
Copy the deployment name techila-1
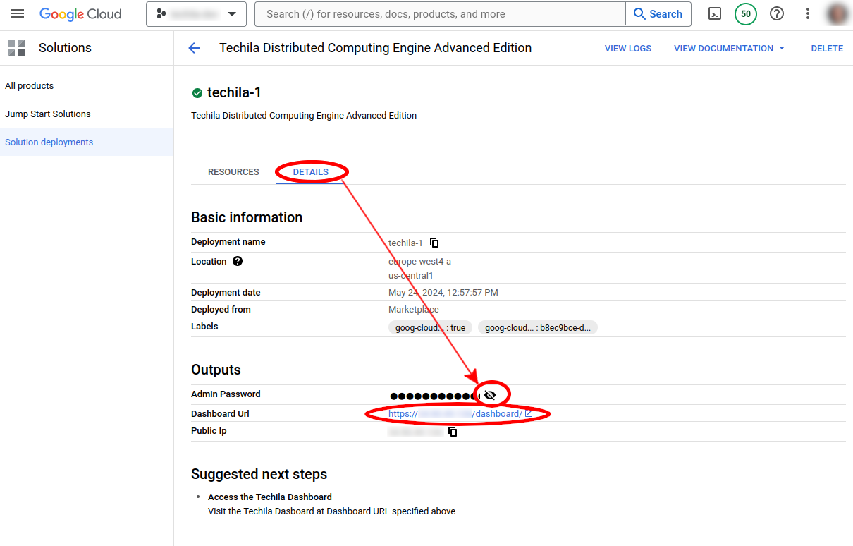tap(434, 243)
